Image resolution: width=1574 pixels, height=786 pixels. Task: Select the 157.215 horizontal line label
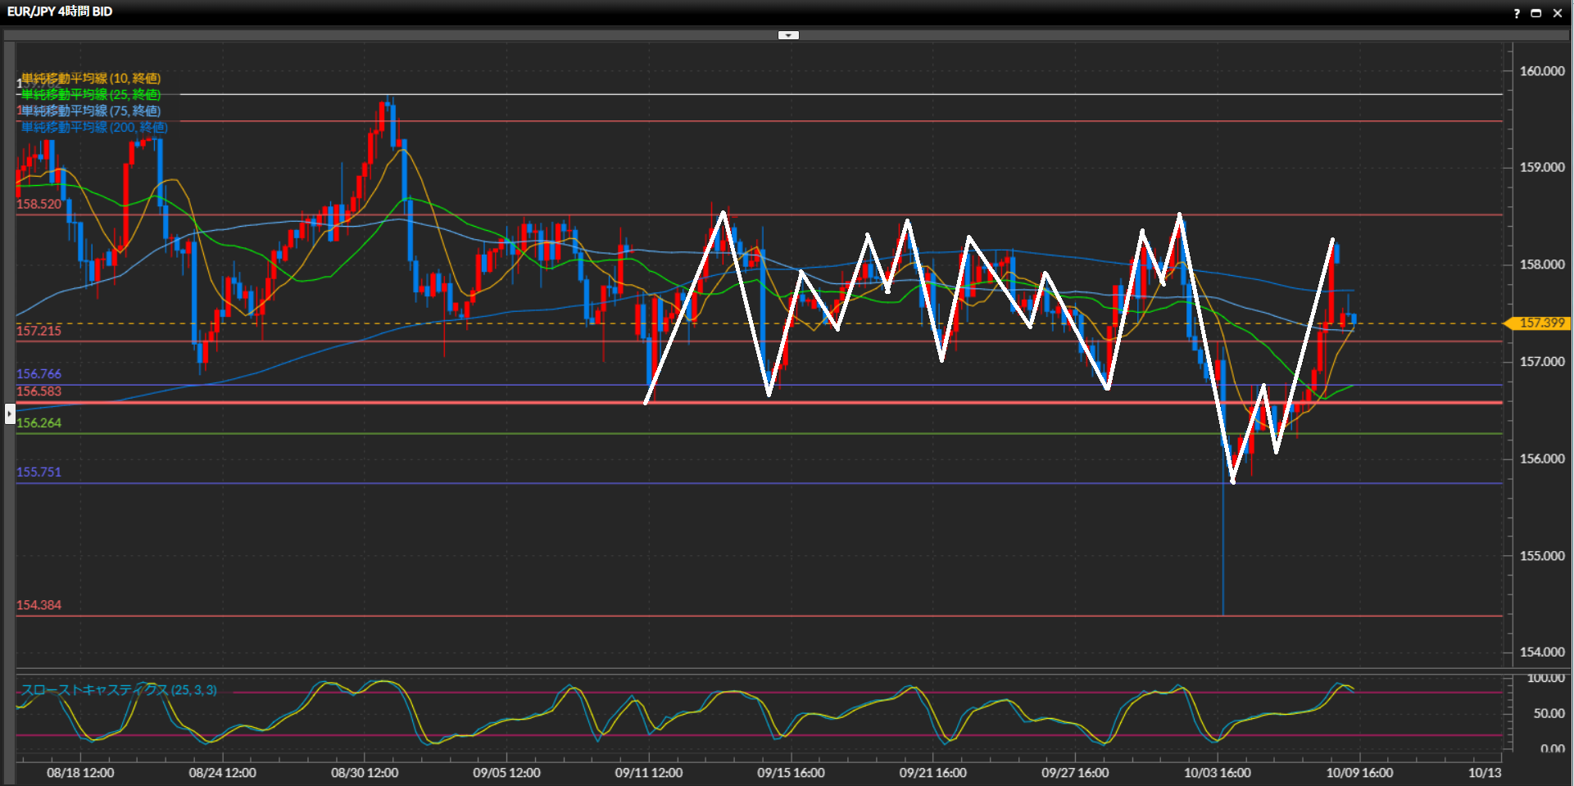tap(39, 331)
